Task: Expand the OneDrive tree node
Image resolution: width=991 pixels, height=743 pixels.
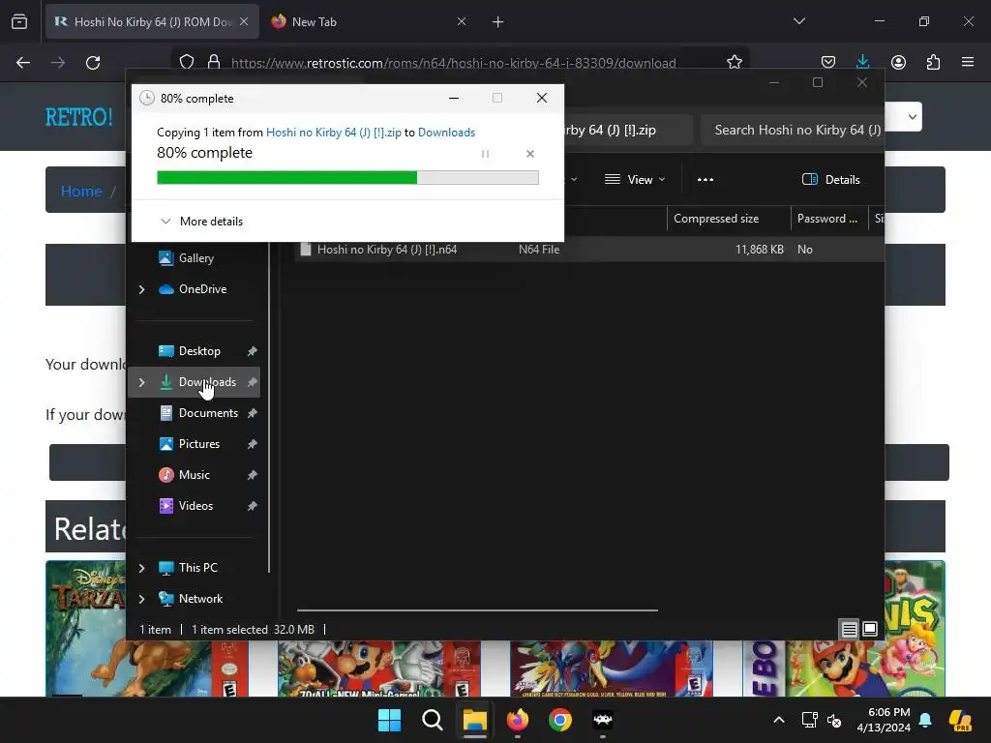Action: click(x=141, y=289)
